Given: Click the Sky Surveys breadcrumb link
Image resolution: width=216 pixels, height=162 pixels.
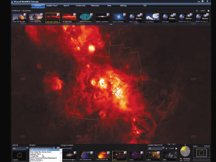Looking at the screenshot, I should [26, 11].
